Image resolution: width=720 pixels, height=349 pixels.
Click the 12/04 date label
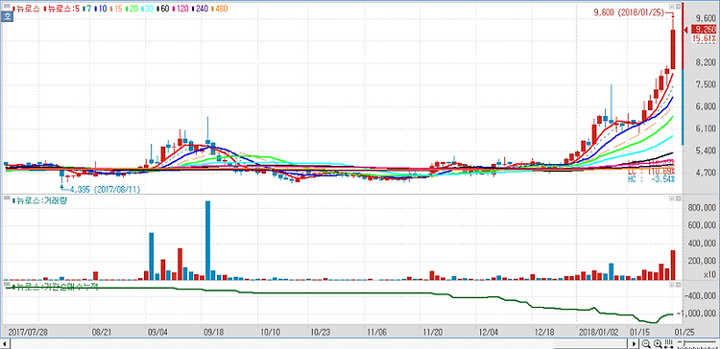click(x=488, y=332)
